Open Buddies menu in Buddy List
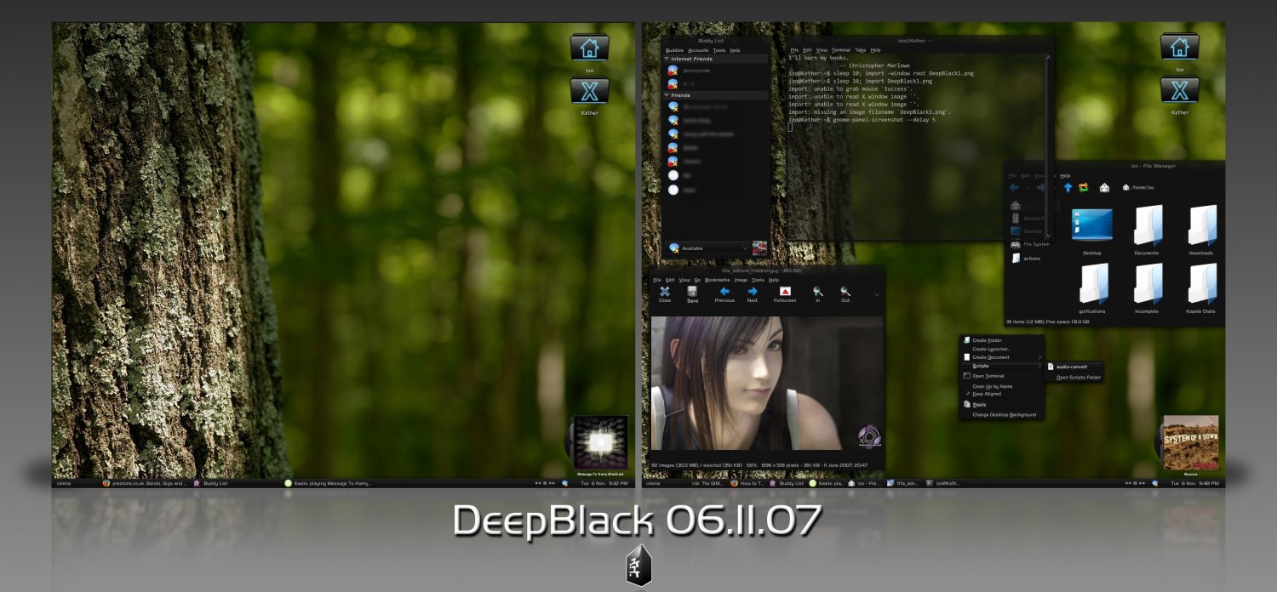This screenshot has height=592, width=1277. [x=674, y=50]
